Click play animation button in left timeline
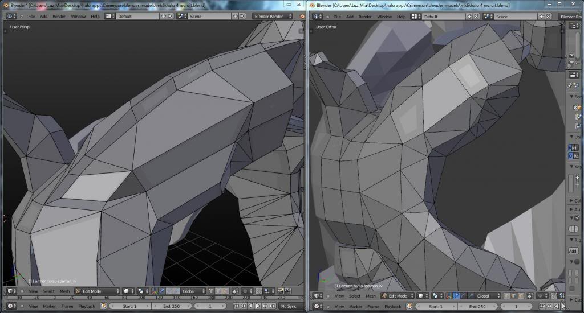 [x=257, y=306]
